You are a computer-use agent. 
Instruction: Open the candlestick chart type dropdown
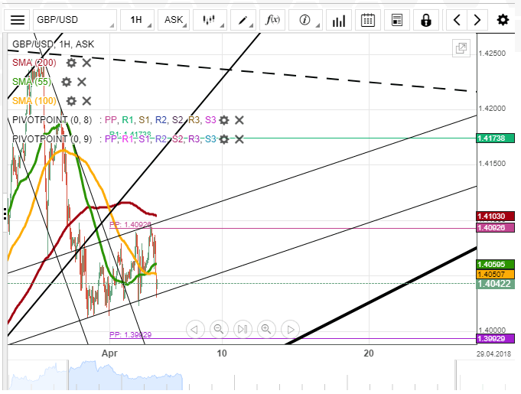click(x=210, y=20)
